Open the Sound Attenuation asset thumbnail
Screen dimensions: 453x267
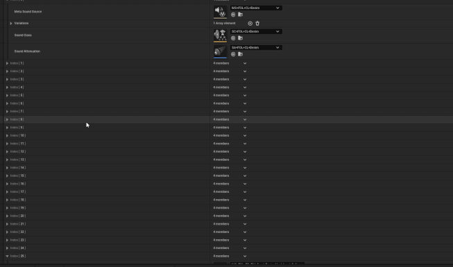point(220,51)
